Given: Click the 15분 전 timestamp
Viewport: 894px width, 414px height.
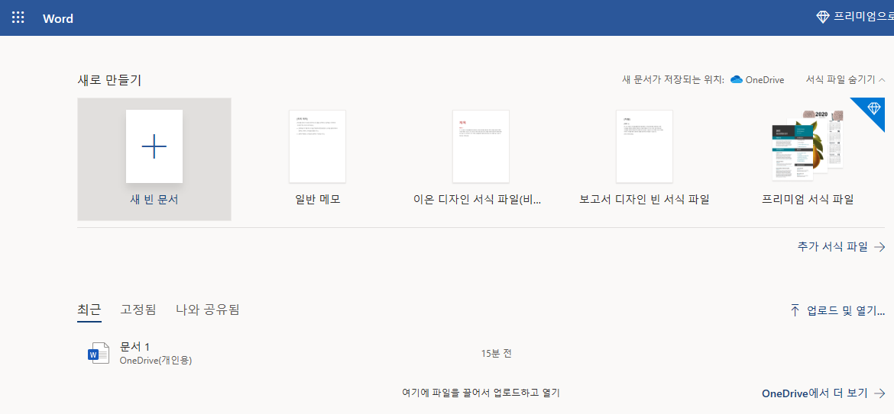Looking at the screenshot, I should (496, 353).
